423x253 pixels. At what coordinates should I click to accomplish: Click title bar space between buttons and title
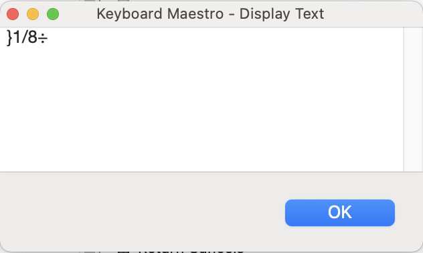coord(78,14)
